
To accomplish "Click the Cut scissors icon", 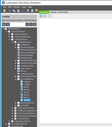I will (10, 11).
